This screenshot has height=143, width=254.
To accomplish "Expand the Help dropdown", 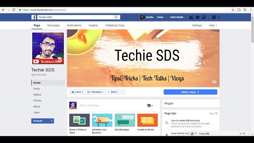I will (x=213, y=25).
